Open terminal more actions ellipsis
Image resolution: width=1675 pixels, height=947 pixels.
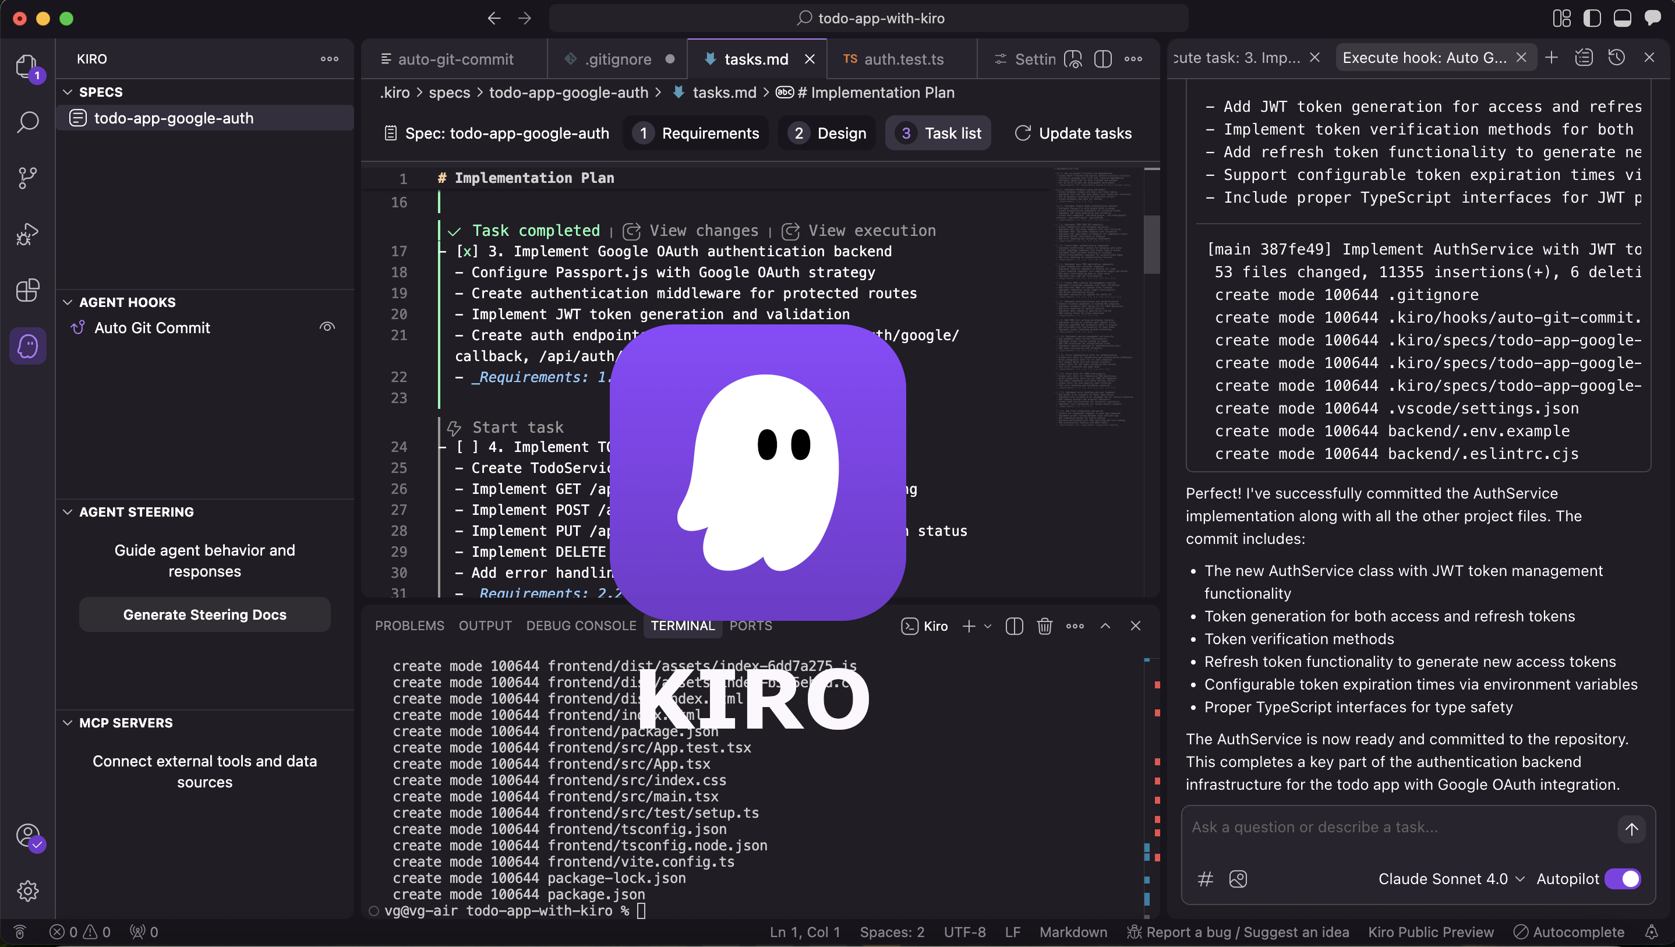pyautogui.click(x=1075, y=626)
